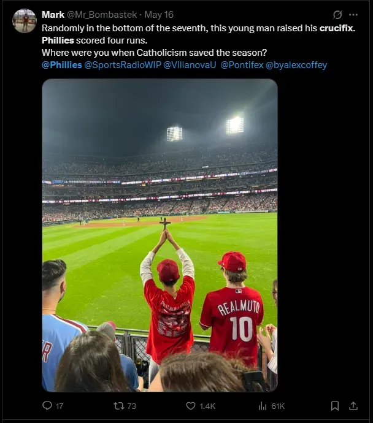This screenshot has width=373, height=423.
Task: Enlarge the ballpark crucifix photo
Action: click(x=160, y=235)
